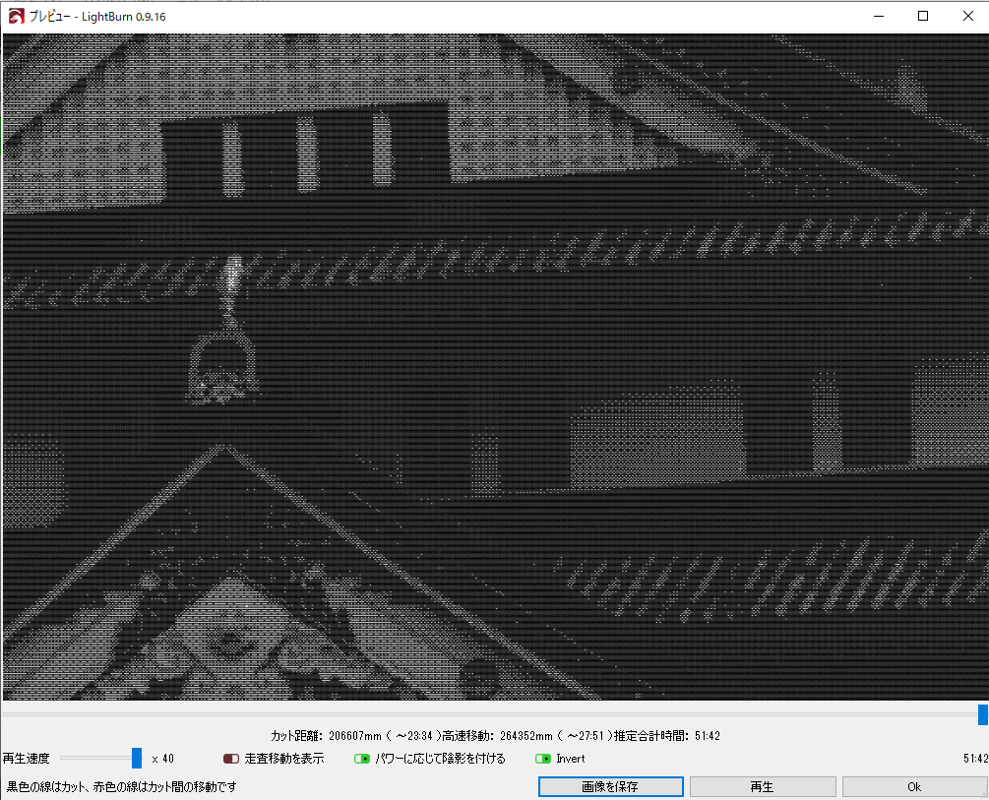Maximize the プレビュー window
The height and width of the screenshot is (800, 989).
tap(923, 17)
